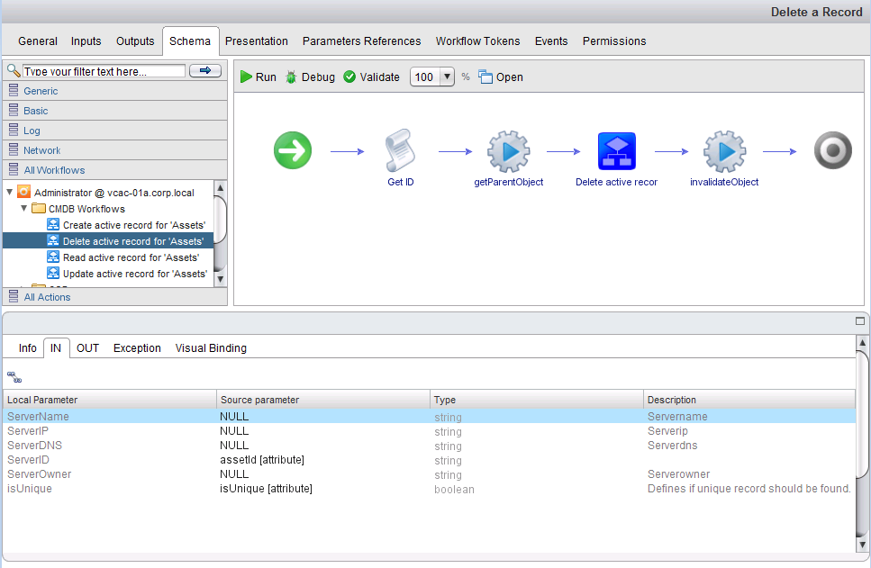Viewport: 871px width, 568px height.
Task: Click the green Run play icon
Action: coord(246,77)
